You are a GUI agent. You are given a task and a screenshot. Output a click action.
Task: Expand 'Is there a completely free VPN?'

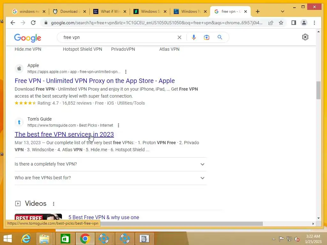110,164
